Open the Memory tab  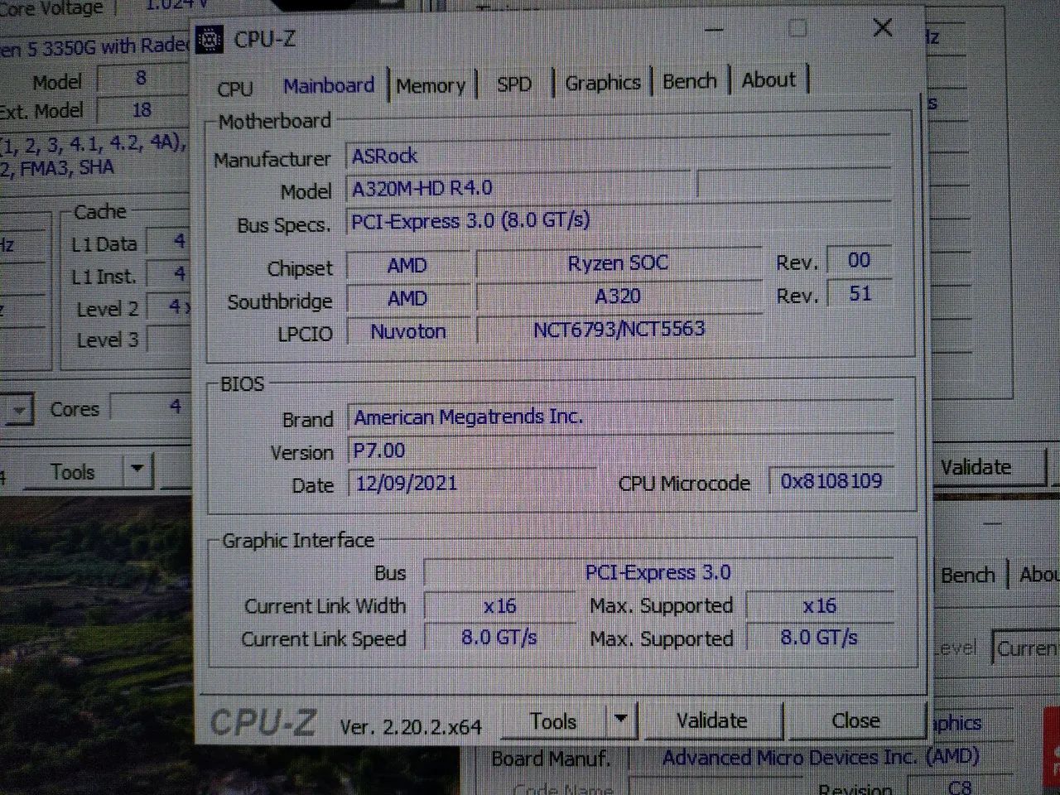431,85
